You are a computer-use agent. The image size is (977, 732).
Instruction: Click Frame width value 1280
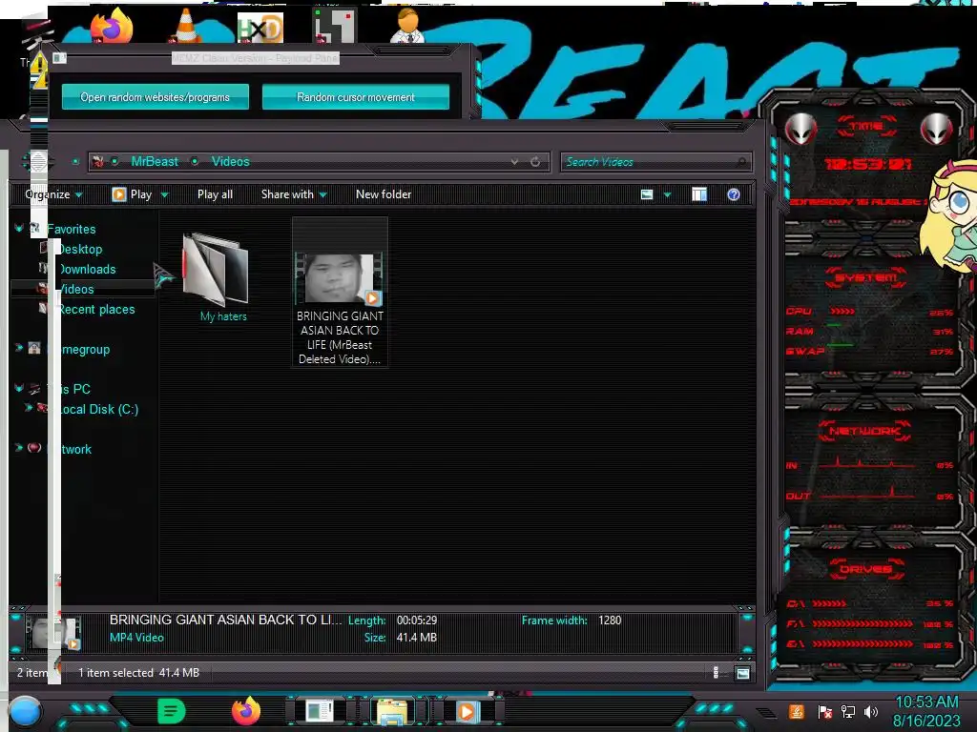pos(610,620)
